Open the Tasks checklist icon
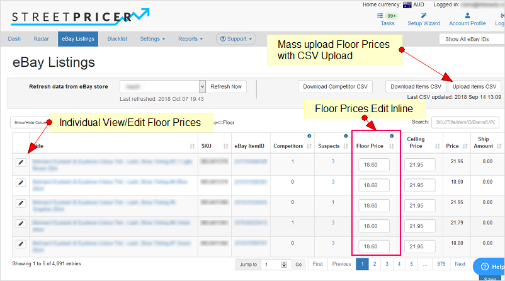 click(381, 15)
